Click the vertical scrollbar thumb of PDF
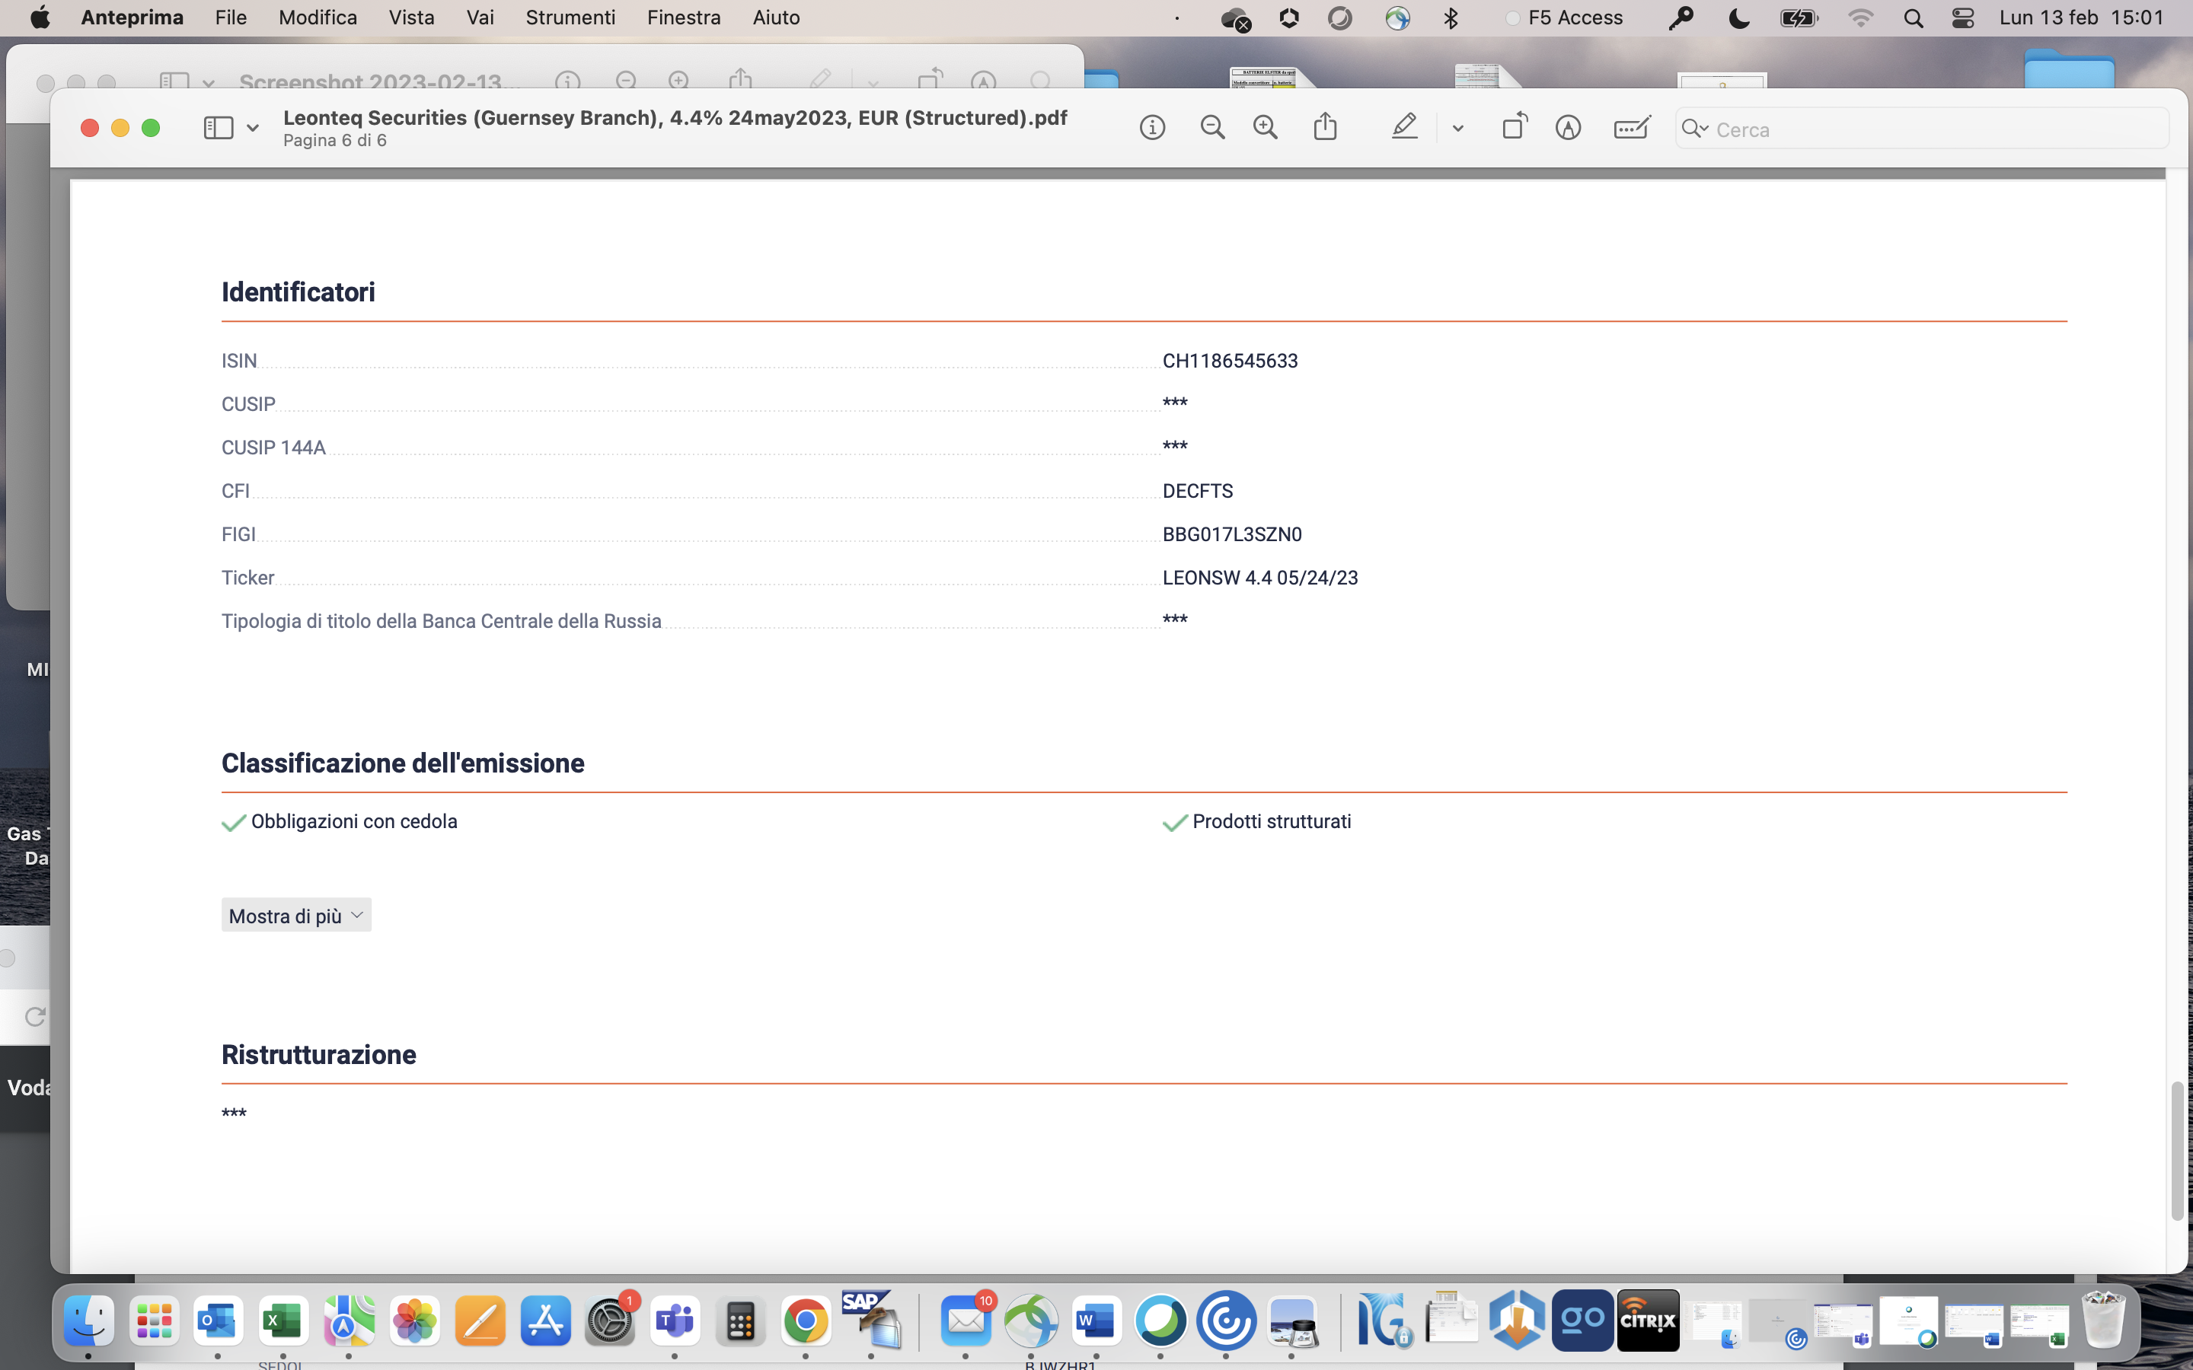Image resolution: width=2193 pixels, height=1370 pixels. 2177,1151
